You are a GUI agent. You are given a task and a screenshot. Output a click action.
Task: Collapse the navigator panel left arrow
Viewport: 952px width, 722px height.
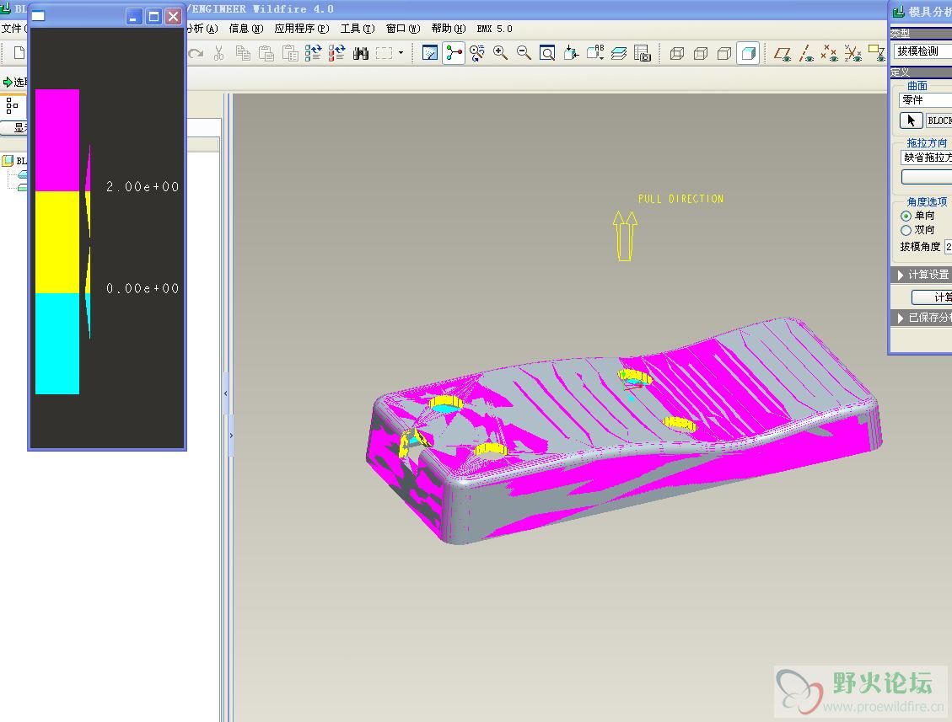(226, 393)
